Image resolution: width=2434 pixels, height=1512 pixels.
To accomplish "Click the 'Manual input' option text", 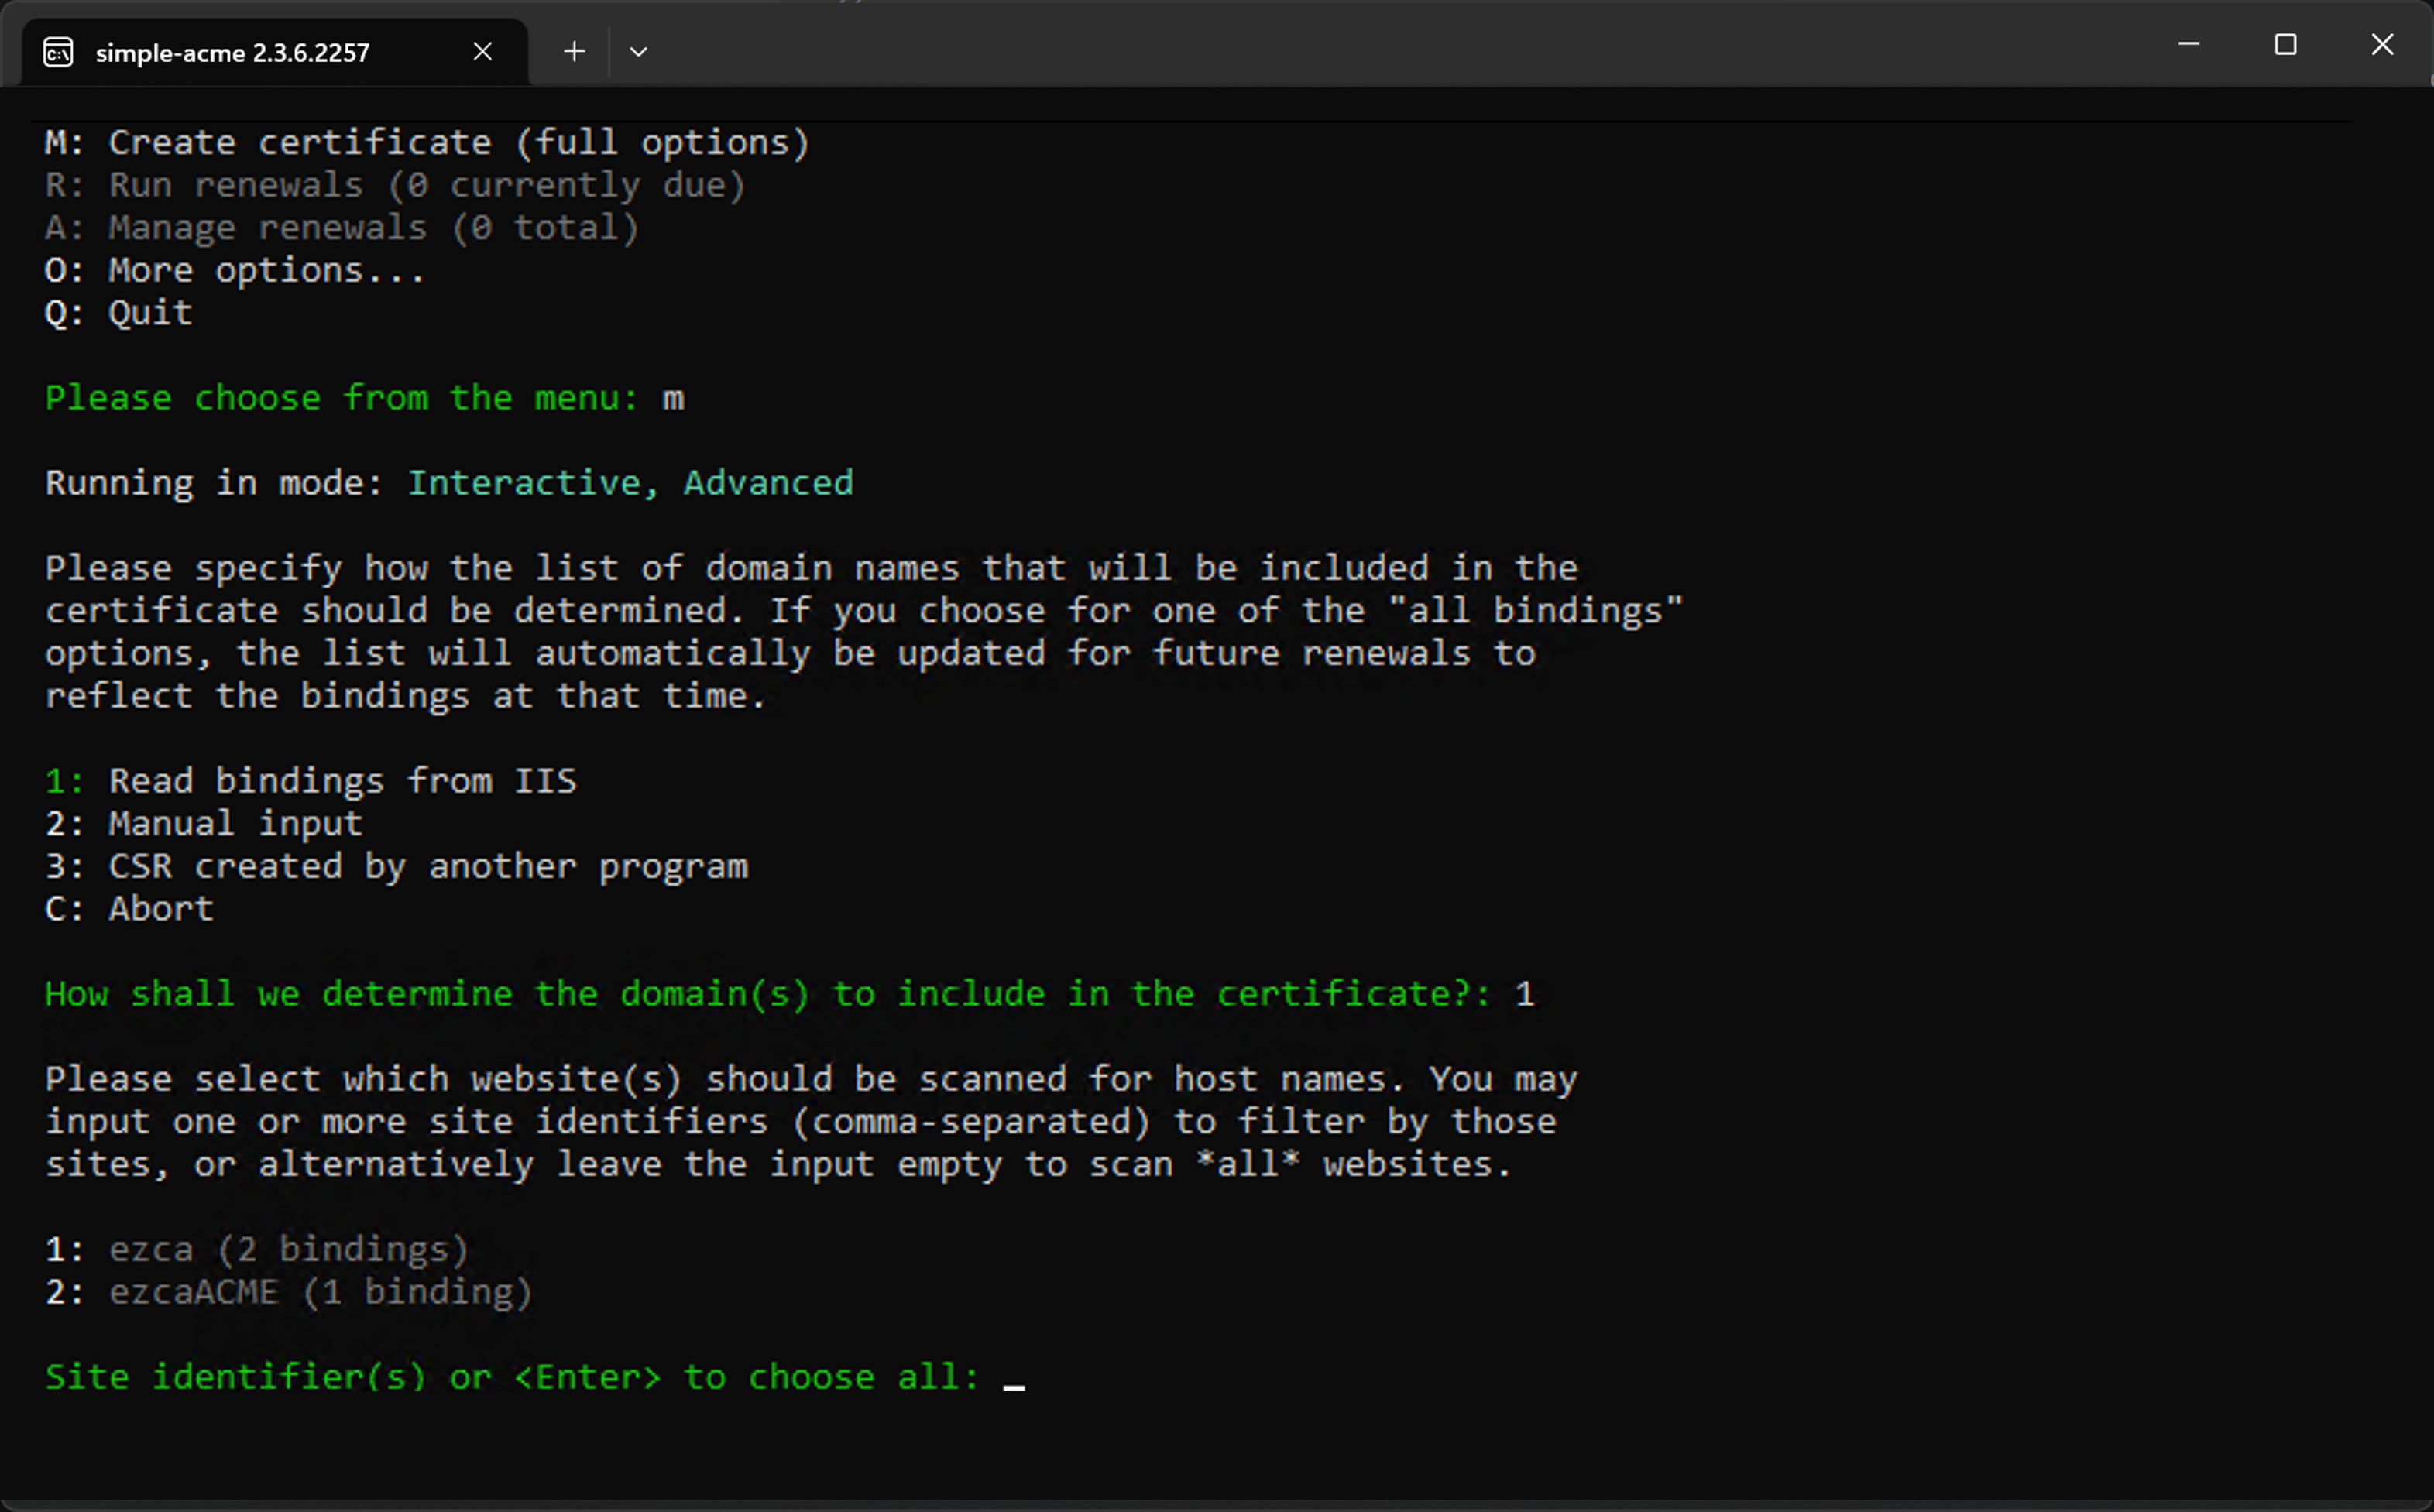I will pyautogui.click(x=235, y=824).
